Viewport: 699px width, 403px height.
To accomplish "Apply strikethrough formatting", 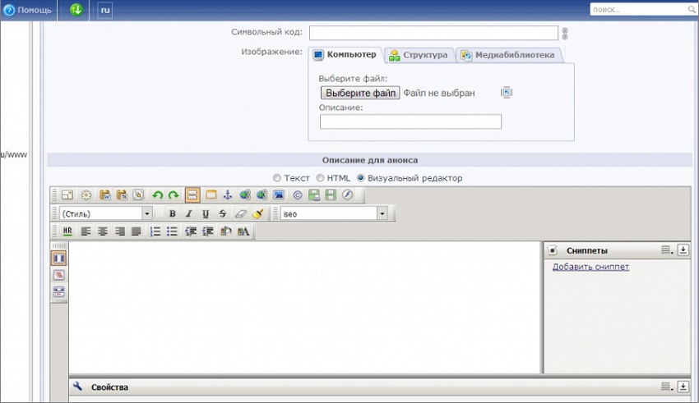I will click(223, 214).
